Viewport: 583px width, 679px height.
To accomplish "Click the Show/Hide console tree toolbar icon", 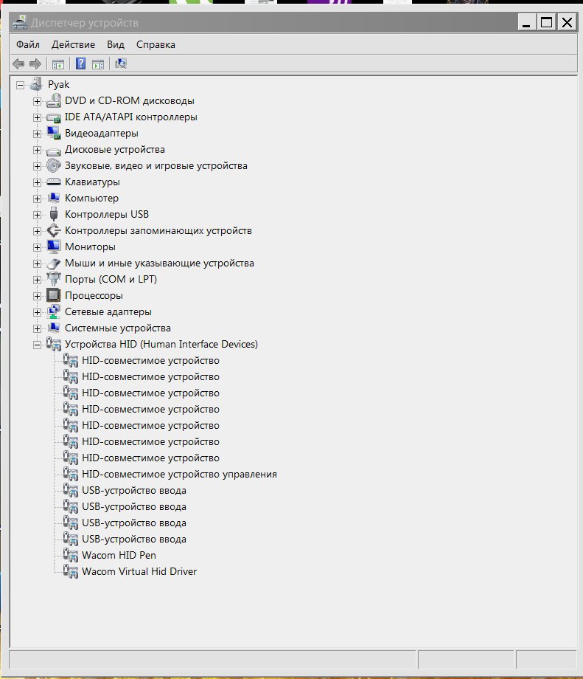I will coord(58,64).
